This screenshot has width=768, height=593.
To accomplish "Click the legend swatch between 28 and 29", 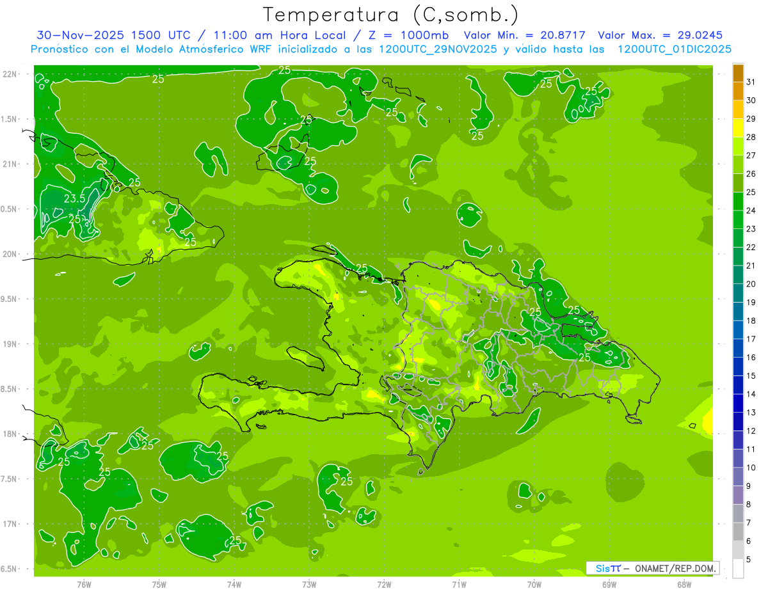I will [x=738, y=128].
